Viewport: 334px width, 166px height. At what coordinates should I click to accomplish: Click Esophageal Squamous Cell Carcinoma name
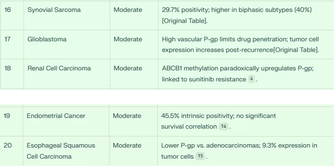click(61, 151)
